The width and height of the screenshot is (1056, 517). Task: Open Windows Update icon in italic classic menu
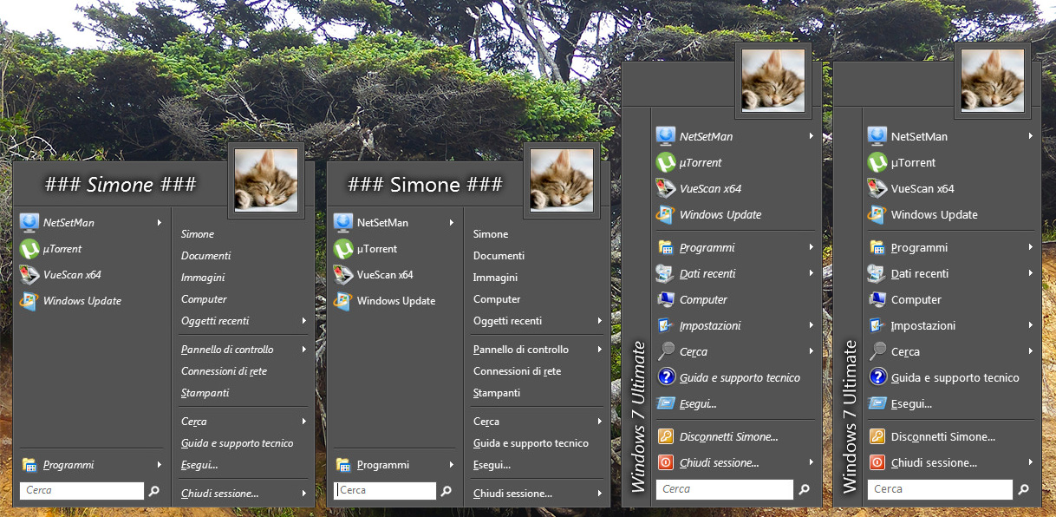666,214
